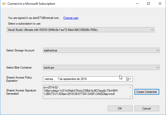166x115 pixels.
Task: Click the scrollbar track in signature box
Action: [130, 92]
